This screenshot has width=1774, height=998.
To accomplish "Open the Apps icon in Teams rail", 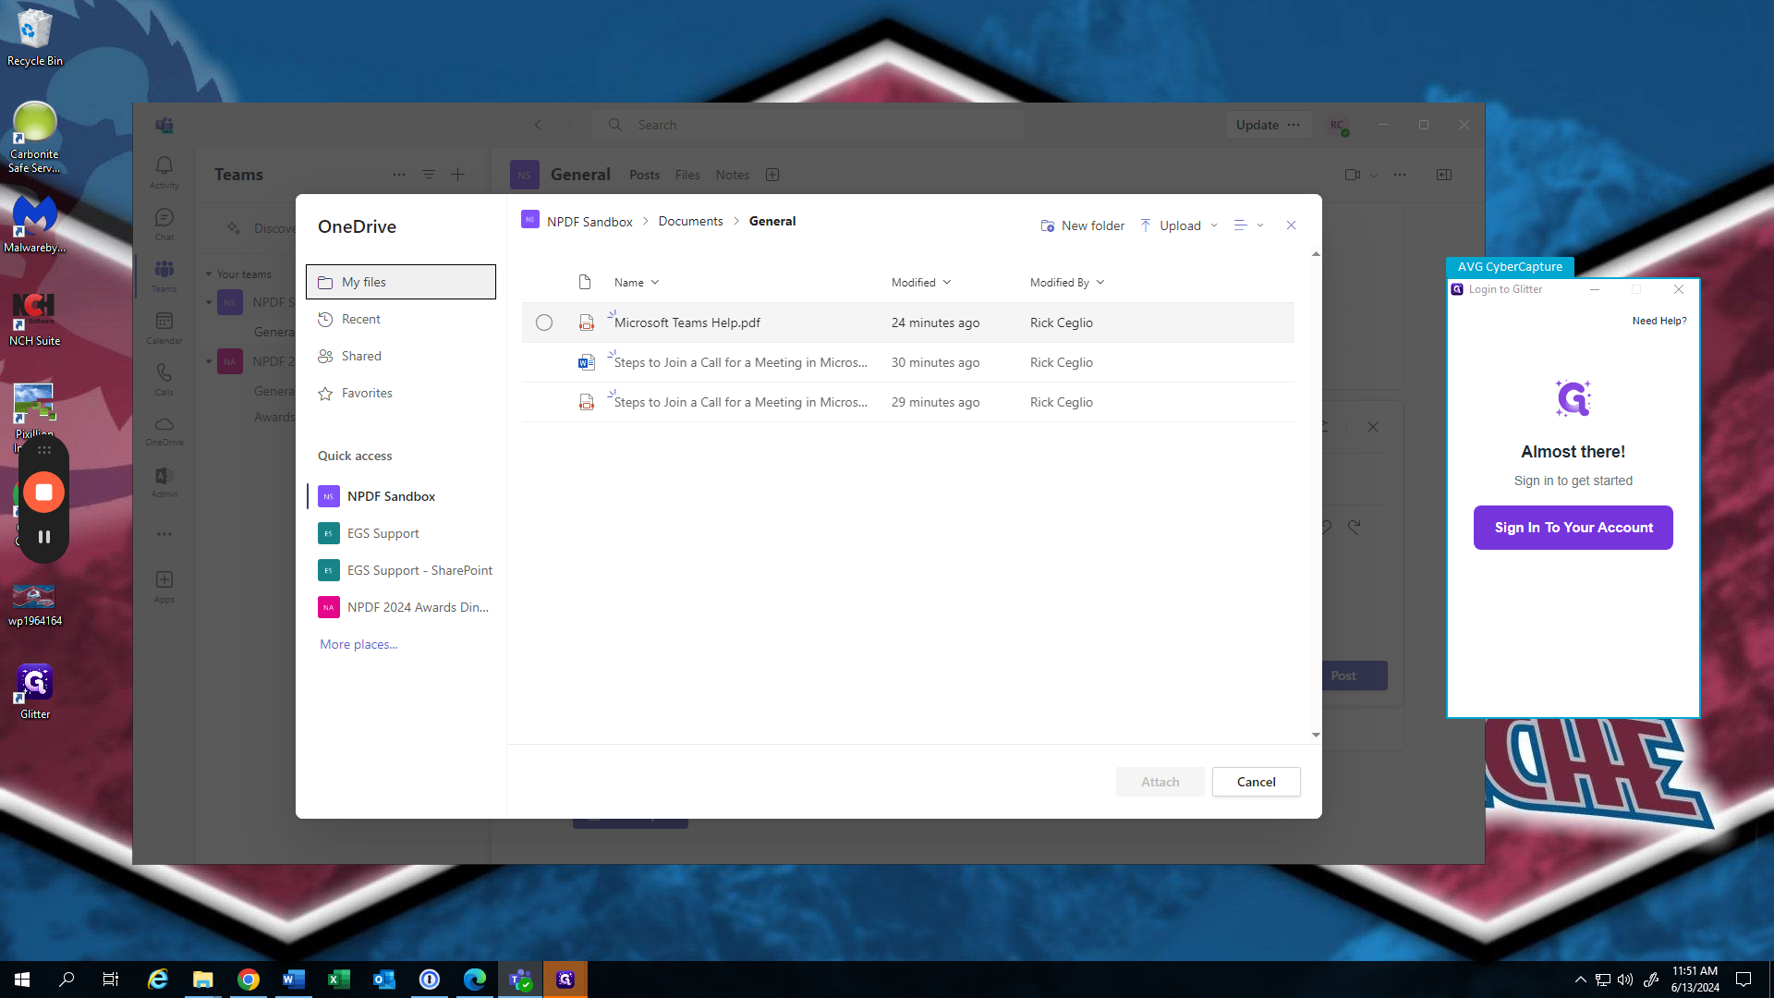I will [164, 586].
